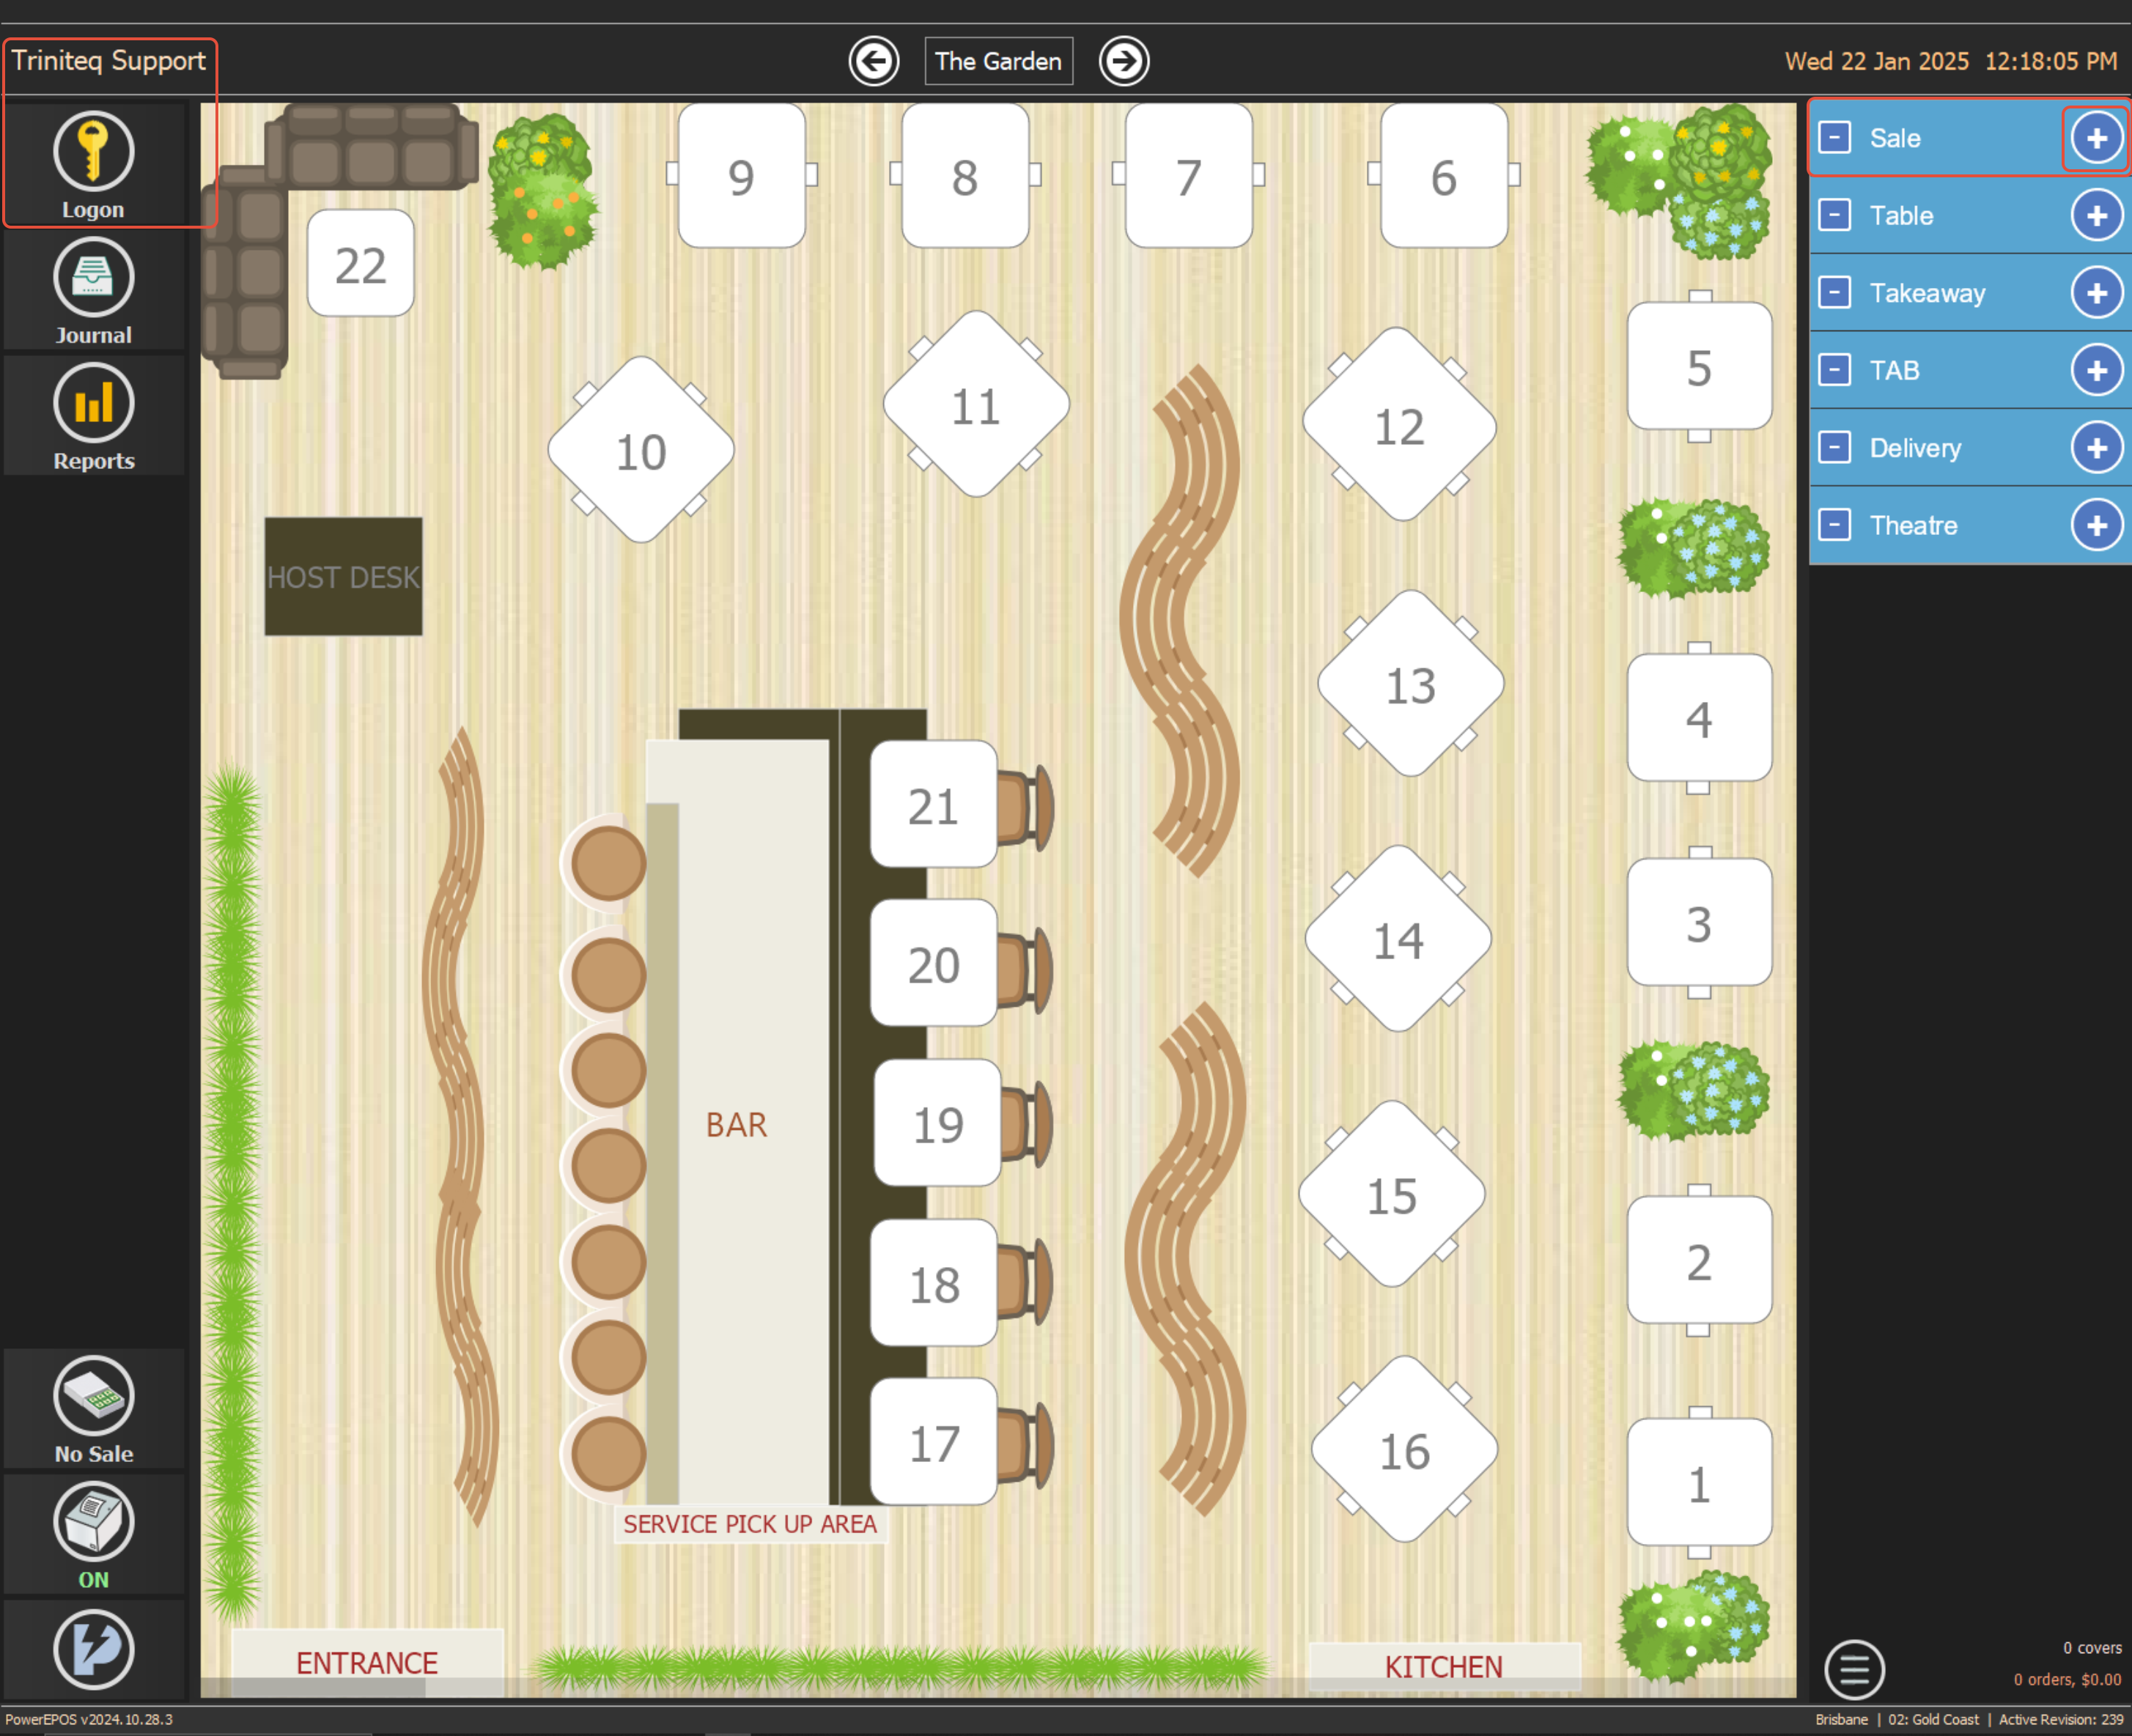Toggle the receipt printer ON button
This screenshot has width=2132, height=1736.
click(x=93, y=1522)
